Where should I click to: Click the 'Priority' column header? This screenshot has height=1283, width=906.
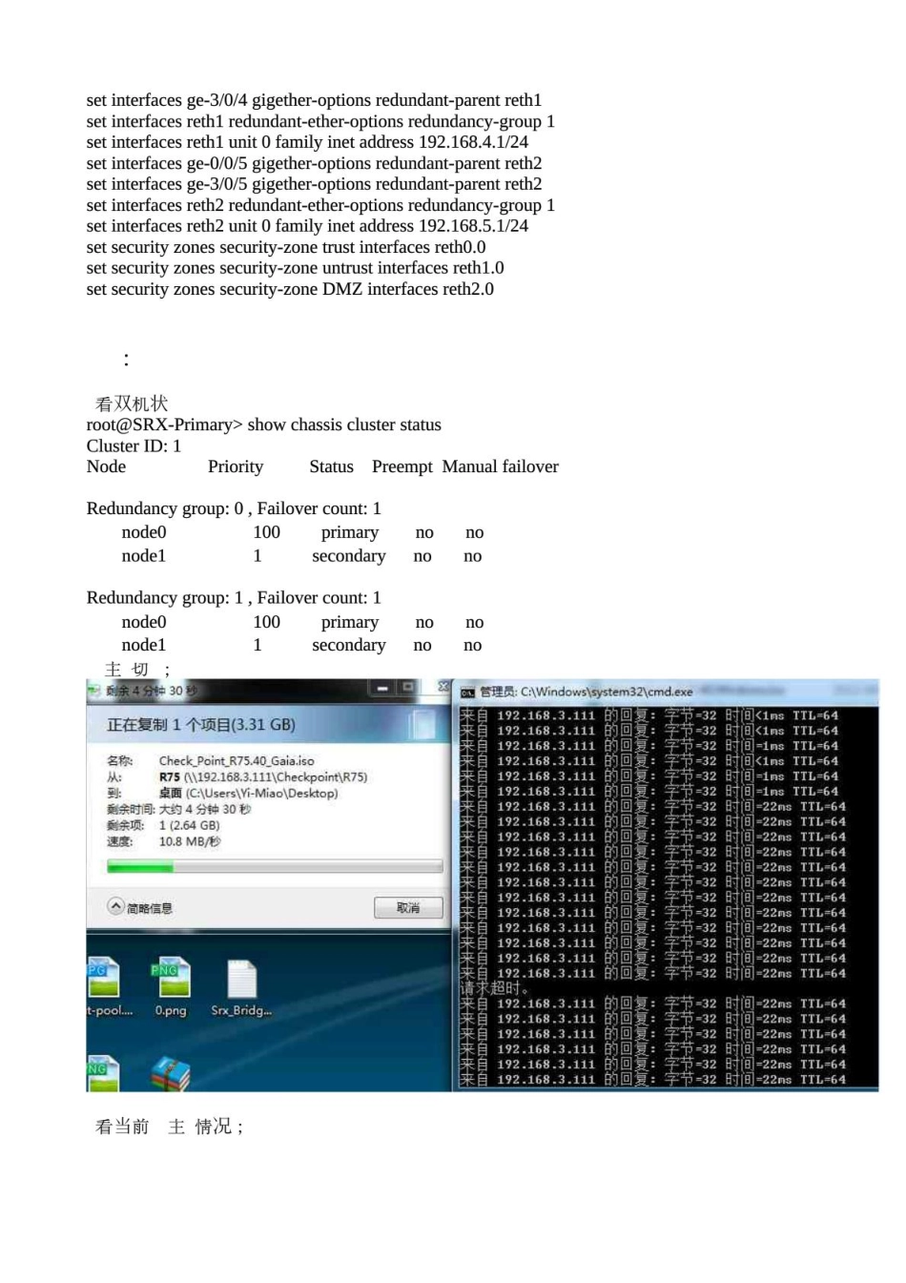click(x=236, y=466)
